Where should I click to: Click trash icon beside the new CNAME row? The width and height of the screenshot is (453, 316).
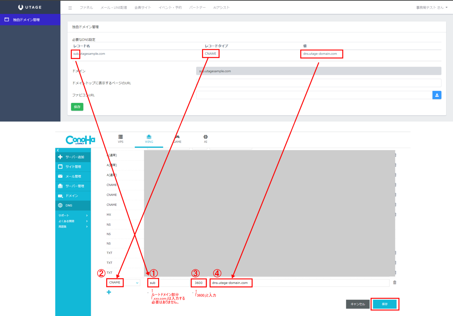tap(395, 282)
